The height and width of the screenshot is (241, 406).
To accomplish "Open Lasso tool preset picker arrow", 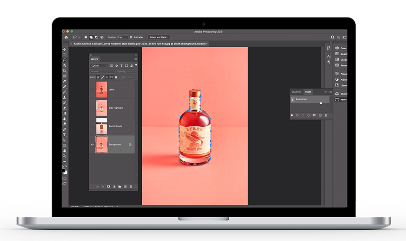I will point(79,38).
